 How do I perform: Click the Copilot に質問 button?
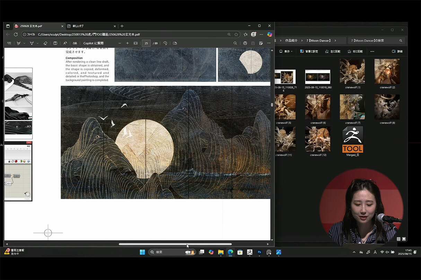click(x=93, y=43)
